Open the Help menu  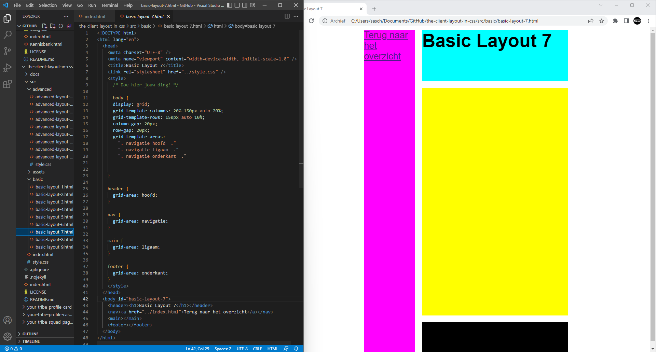click(x=128, y=5)
